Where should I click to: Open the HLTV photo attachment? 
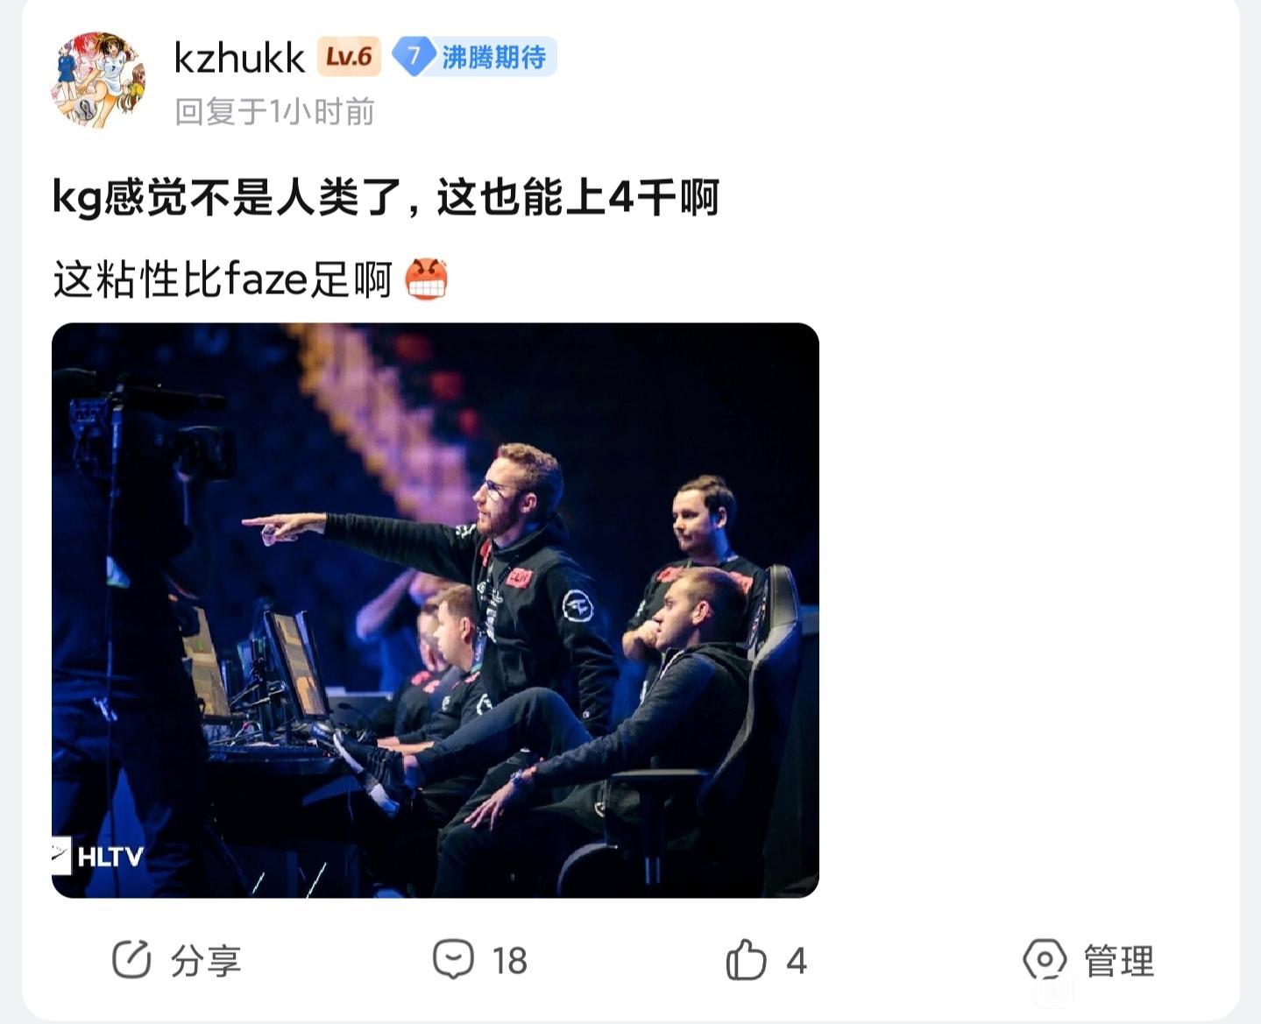[x=436, y=611]
